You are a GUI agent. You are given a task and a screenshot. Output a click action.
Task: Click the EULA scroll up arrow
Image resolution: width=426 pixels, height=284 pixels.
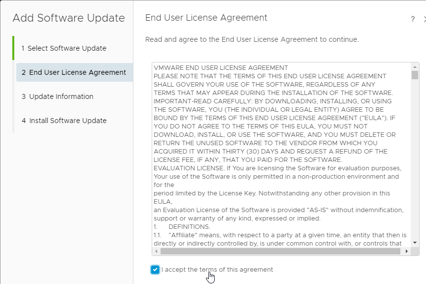pos(415,67)
